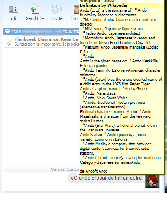The image size is (167, 201).
Task: Click the Ando, Nara, Japan entry
Action: click(100, 93)
